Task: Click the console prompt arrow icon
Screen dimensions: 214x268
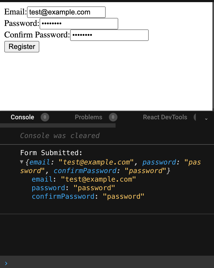Action: (x=6, y=263)
